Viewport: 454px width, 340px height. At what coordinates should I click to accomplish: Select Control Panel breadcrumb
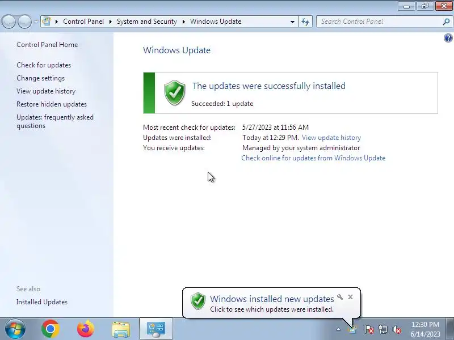(83, 22)
